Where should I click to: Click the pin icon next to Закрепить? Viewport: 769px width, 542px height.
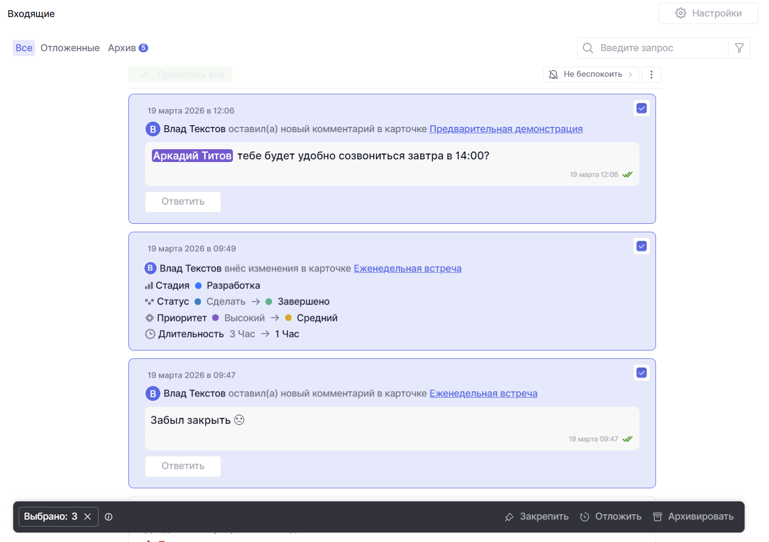click(509, 517)
